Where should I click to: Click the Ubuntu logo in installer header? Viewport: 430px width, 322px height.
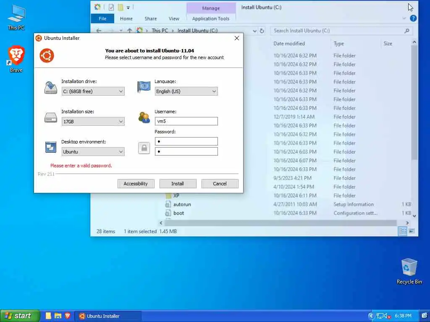47,56
